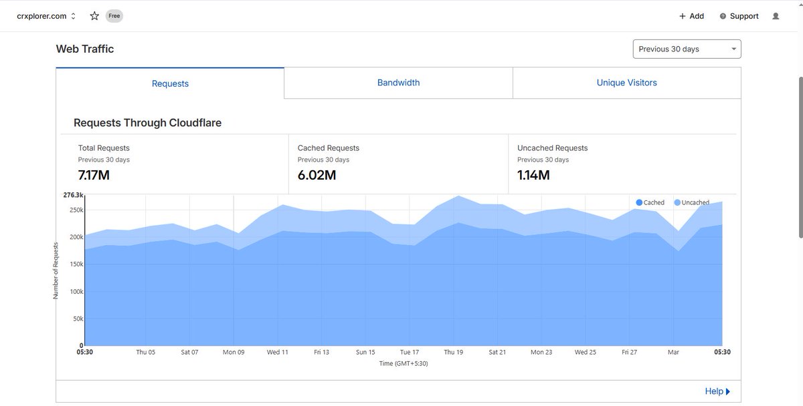
Task: Click the Tue 17 axis label
Action: pos(410,352)
